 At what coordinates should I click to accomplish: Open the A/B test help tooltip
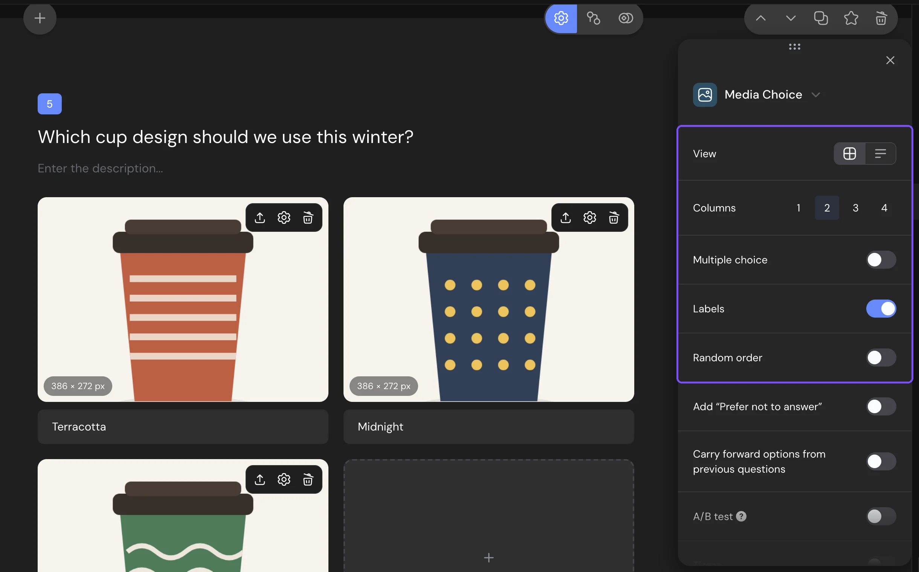[741, 516]
